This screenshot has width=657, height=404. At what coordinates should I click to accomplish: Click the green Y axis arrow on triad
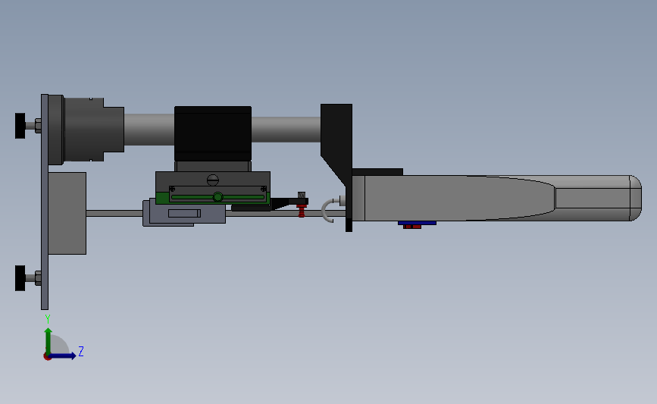[48, 340]
